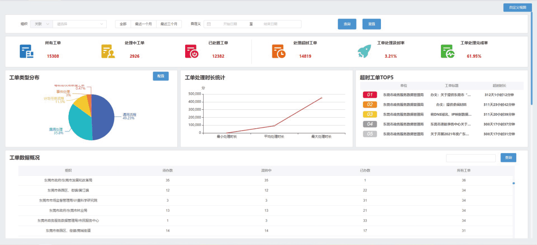The width and height of the screenshot is (537, 245).
Task: Click row 东莞市各园区、街镇/莞城街道
Action: pyautogui.click(x=266, y=231)
